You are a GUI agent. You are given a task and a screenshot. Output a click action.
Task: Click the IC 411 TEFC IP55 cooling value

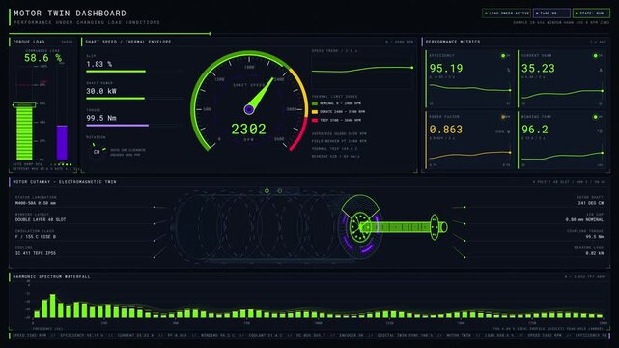[x=36, y=253]
